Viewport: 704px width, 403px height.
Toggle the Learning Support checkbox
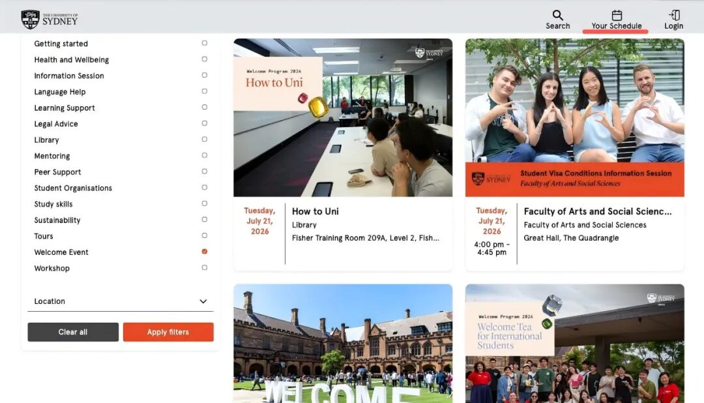[x=204, y=108]
